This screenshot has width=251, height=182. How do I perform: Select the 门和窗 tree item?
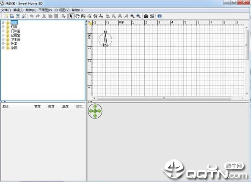click(16, 31)
